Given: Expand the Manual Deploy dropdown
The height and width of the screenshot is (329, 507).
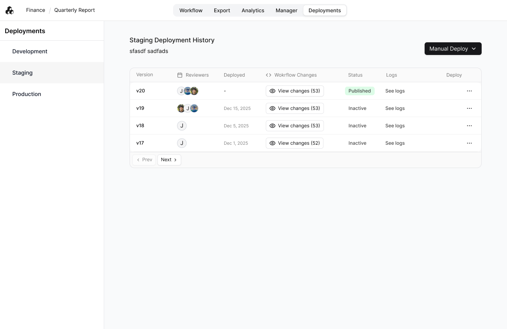Looking at the screenshot, I should (453, 49).
